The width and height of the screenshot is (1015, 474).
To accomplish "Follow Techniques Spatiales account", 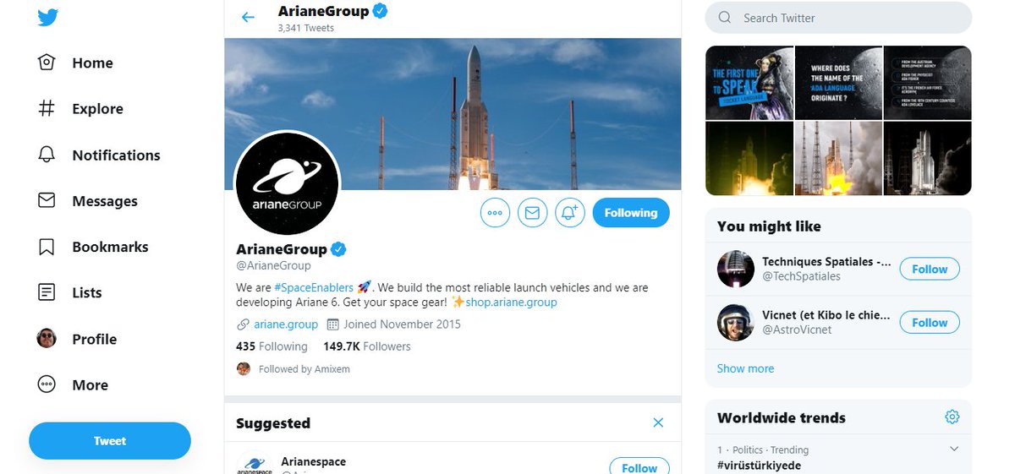I will click(930, 269).
